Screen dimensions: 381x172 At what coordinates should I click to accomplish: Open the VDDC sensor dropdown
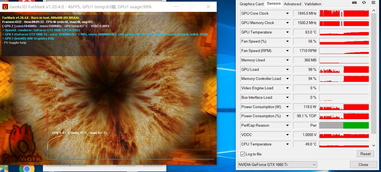(x=288, y=135)
